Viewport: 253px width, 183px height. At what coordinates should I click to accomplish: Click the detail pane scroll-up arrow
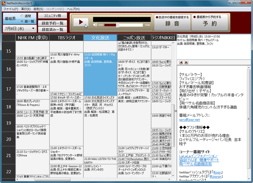click(x=249, y=68)
